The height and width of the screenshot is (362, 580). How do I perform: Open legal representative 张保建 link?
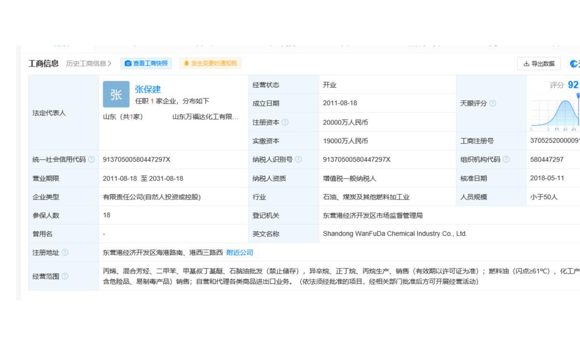[x=148, y=89]
